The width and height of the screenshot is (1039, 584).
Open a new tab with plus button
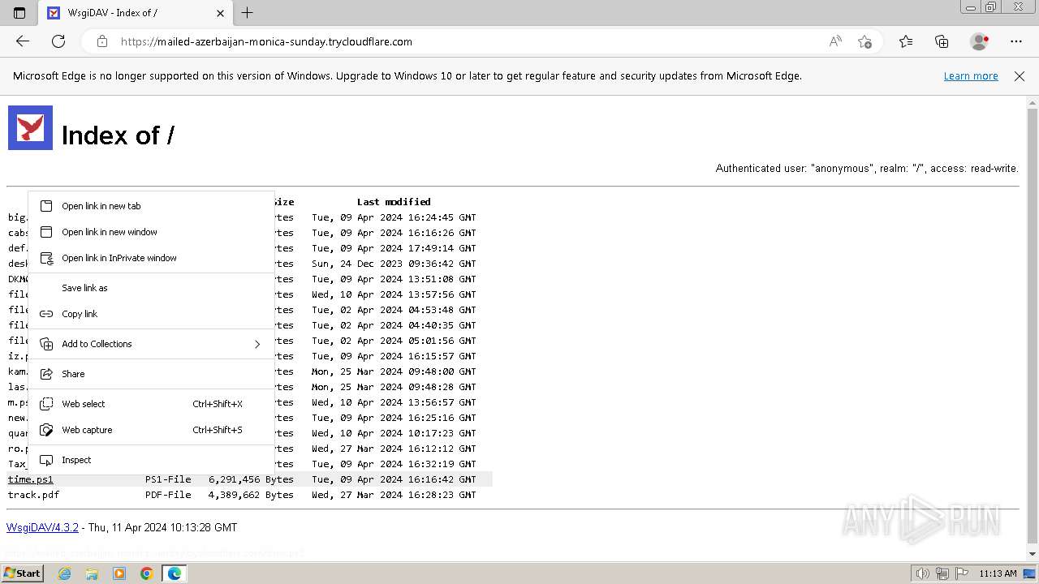[x=248, y=13]
